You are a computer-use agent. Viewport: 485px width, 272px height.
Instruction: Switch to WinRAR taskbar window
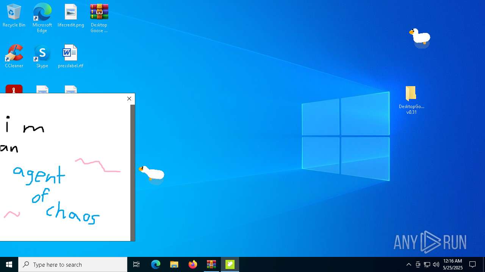[x=211, y=264]
